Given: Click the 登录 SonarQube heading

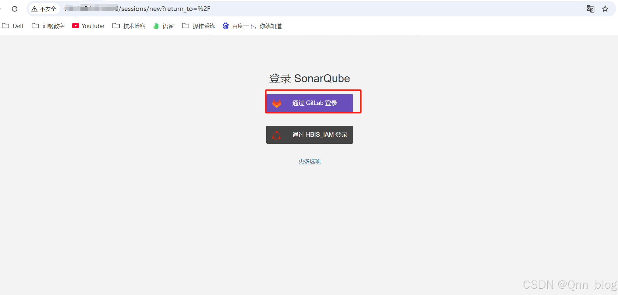Looking at the screenshot, I should [309, 78].
